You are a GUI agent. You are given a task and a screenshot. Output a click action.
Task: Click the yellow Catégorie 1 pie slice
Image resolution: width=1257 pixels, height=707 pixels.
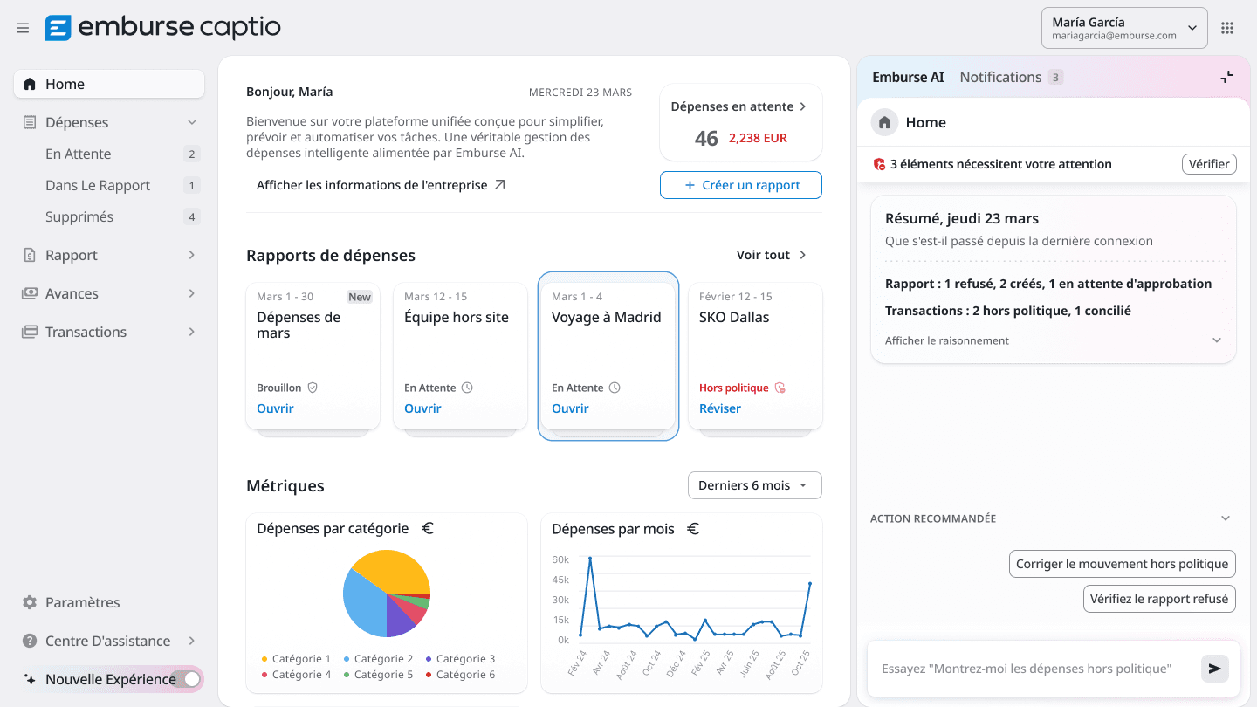tap(393, 571)
